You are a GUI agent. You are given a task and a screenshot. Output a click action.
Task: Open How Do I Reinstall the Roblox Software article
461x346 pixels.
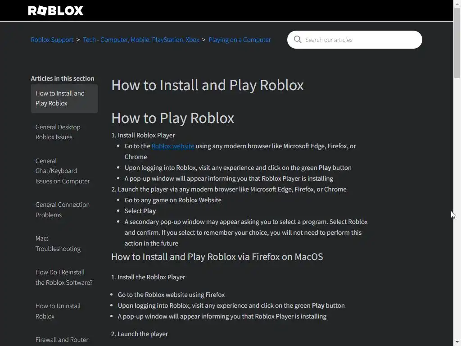[x=64, y=278]
